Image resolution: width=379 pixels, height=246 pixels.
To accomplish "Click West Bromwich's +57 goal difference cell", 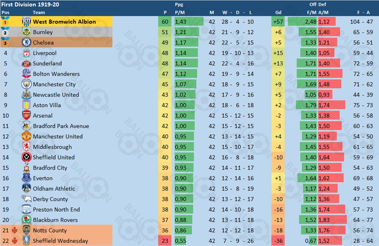I will click(x=278, y=22).
